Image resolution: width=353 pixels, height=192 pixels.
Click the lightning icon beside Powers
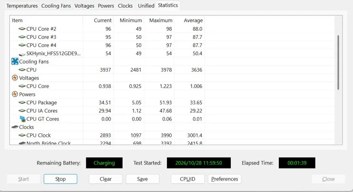[15, 94]
